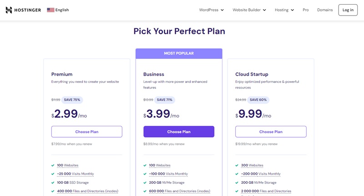This screenshot has width=364, height=196.
Task: Open the Log in button
Action: click(x=348, y=10)
